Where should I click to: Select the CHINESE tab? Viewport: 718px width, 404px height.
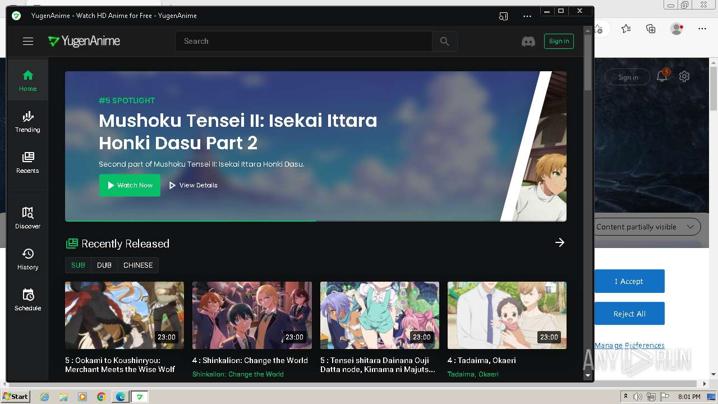(x=138, y=265)
